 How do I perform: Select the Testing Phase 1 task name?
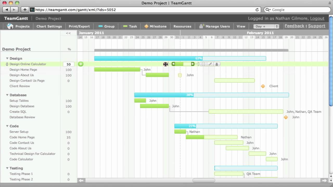21,174
